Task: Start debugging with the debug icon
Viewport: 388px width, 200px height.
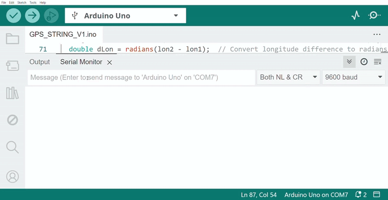Action: 51,15
